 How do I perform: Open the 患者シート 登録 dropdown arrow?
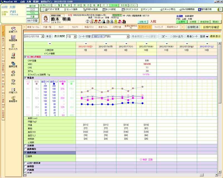(x=207, y=36)
